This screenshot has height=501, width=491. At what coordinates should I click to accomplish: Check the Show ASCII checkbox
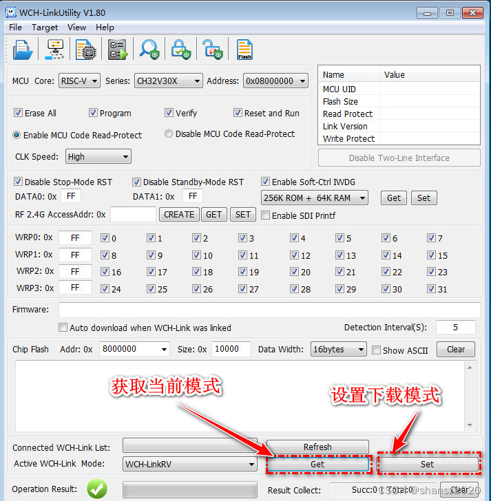376,350
